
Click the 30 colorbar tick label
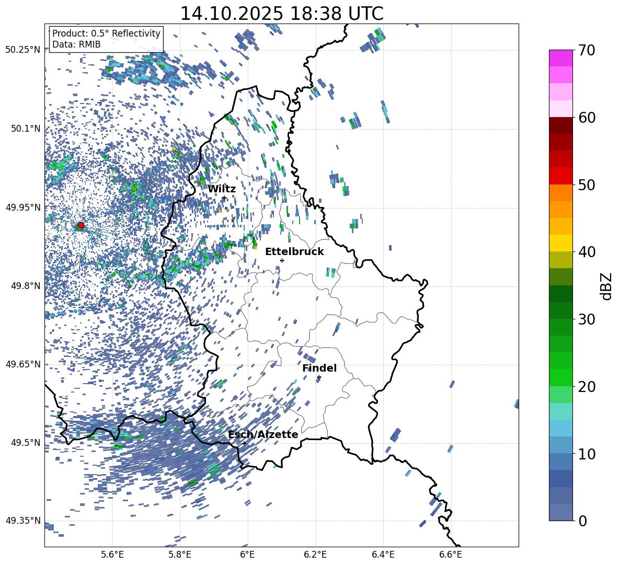tap(587, 319)
